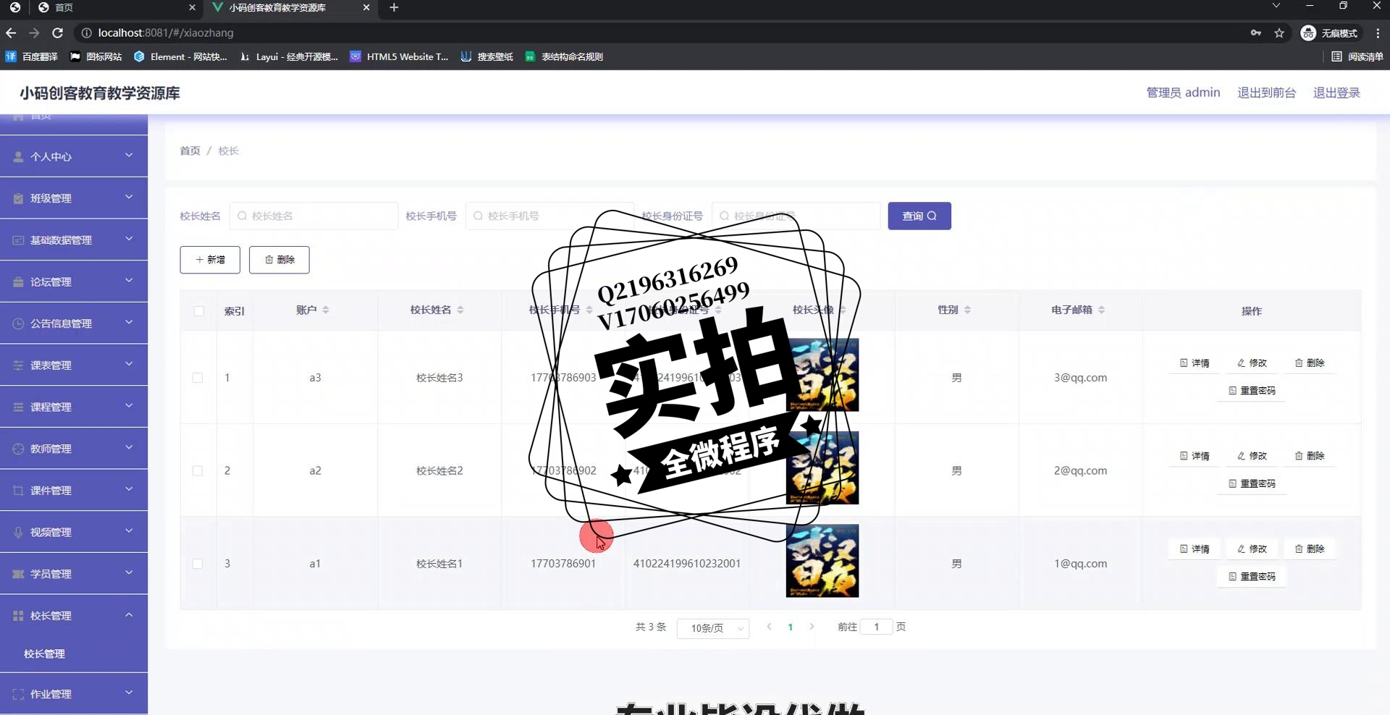Open the Layui bookmark

pos(289,56)
